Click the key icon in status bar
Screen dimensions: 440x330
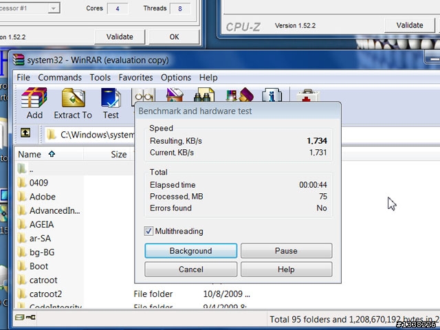(x=31, y=318)
